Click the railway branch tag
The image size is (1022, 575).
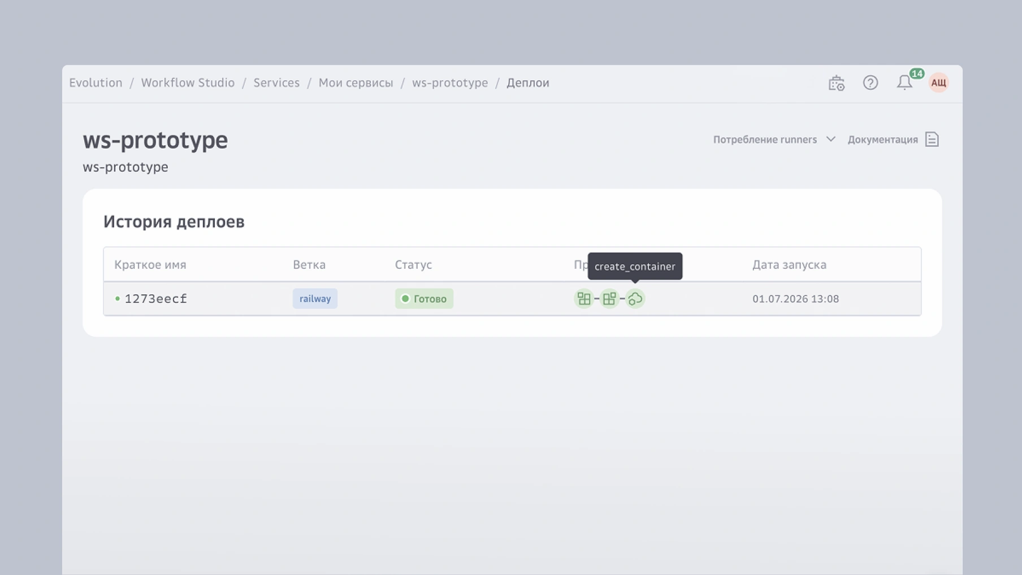(x=315, y=299)
